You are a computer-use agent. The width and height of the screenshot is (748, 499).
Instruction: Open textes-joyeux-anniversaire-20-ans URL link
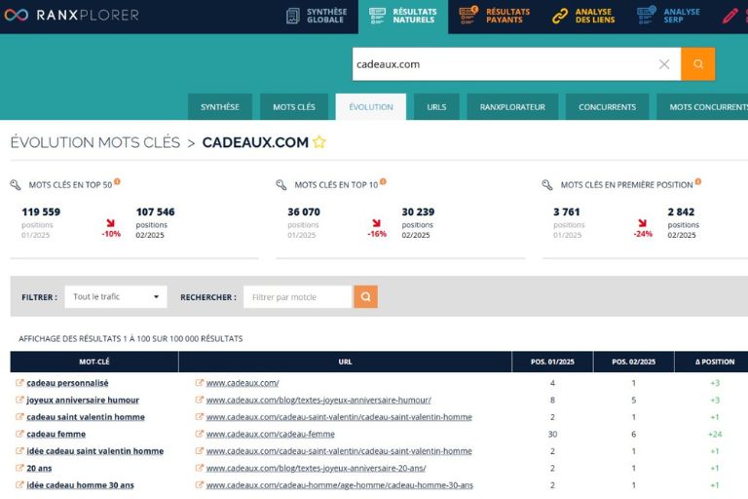(x=317, y=468)
